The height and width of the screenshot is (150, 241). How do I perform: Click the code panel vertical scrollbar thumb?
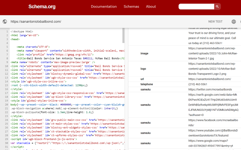[123, 35]
